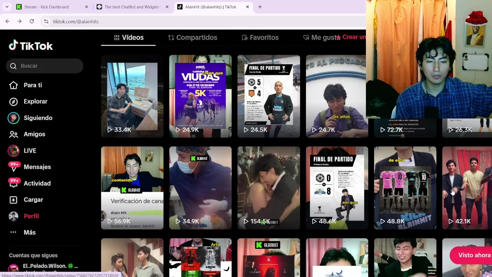
Task: Click the Mensajes link
Action: pos(37,167)
